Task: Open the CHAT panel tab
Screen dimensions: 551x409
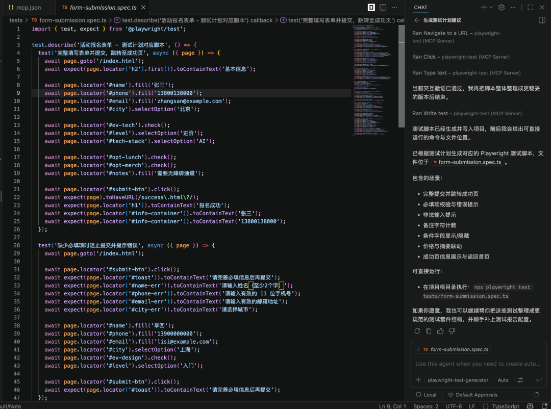Action: [420, 7]
